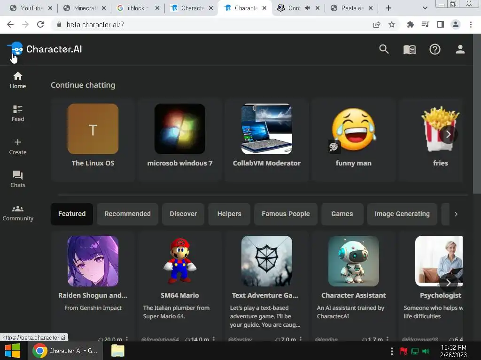Continue chatting with microsob windous 7
The width and height of the screenshot is (481, 360).
(x=180, y=141)
